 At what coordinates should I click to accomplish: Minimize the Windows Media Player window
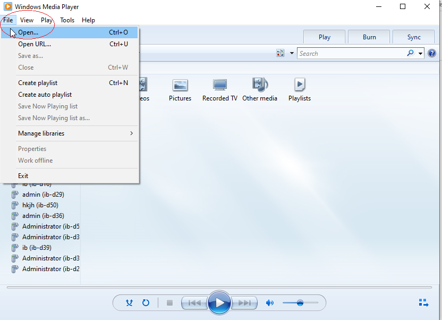pos(379,6)
